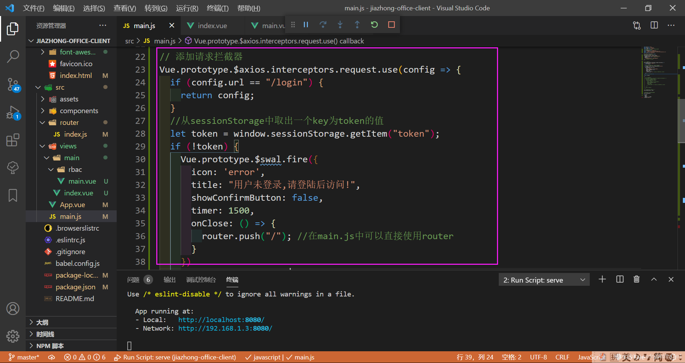Pause the debugger from the debug toolbar
This screenshot has width=685, height=363.
(306, 25)
